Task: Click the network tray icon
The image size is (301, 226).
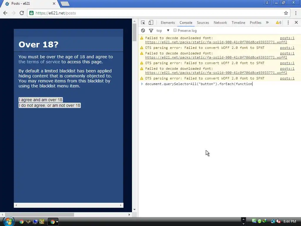Action: (272, 221)
